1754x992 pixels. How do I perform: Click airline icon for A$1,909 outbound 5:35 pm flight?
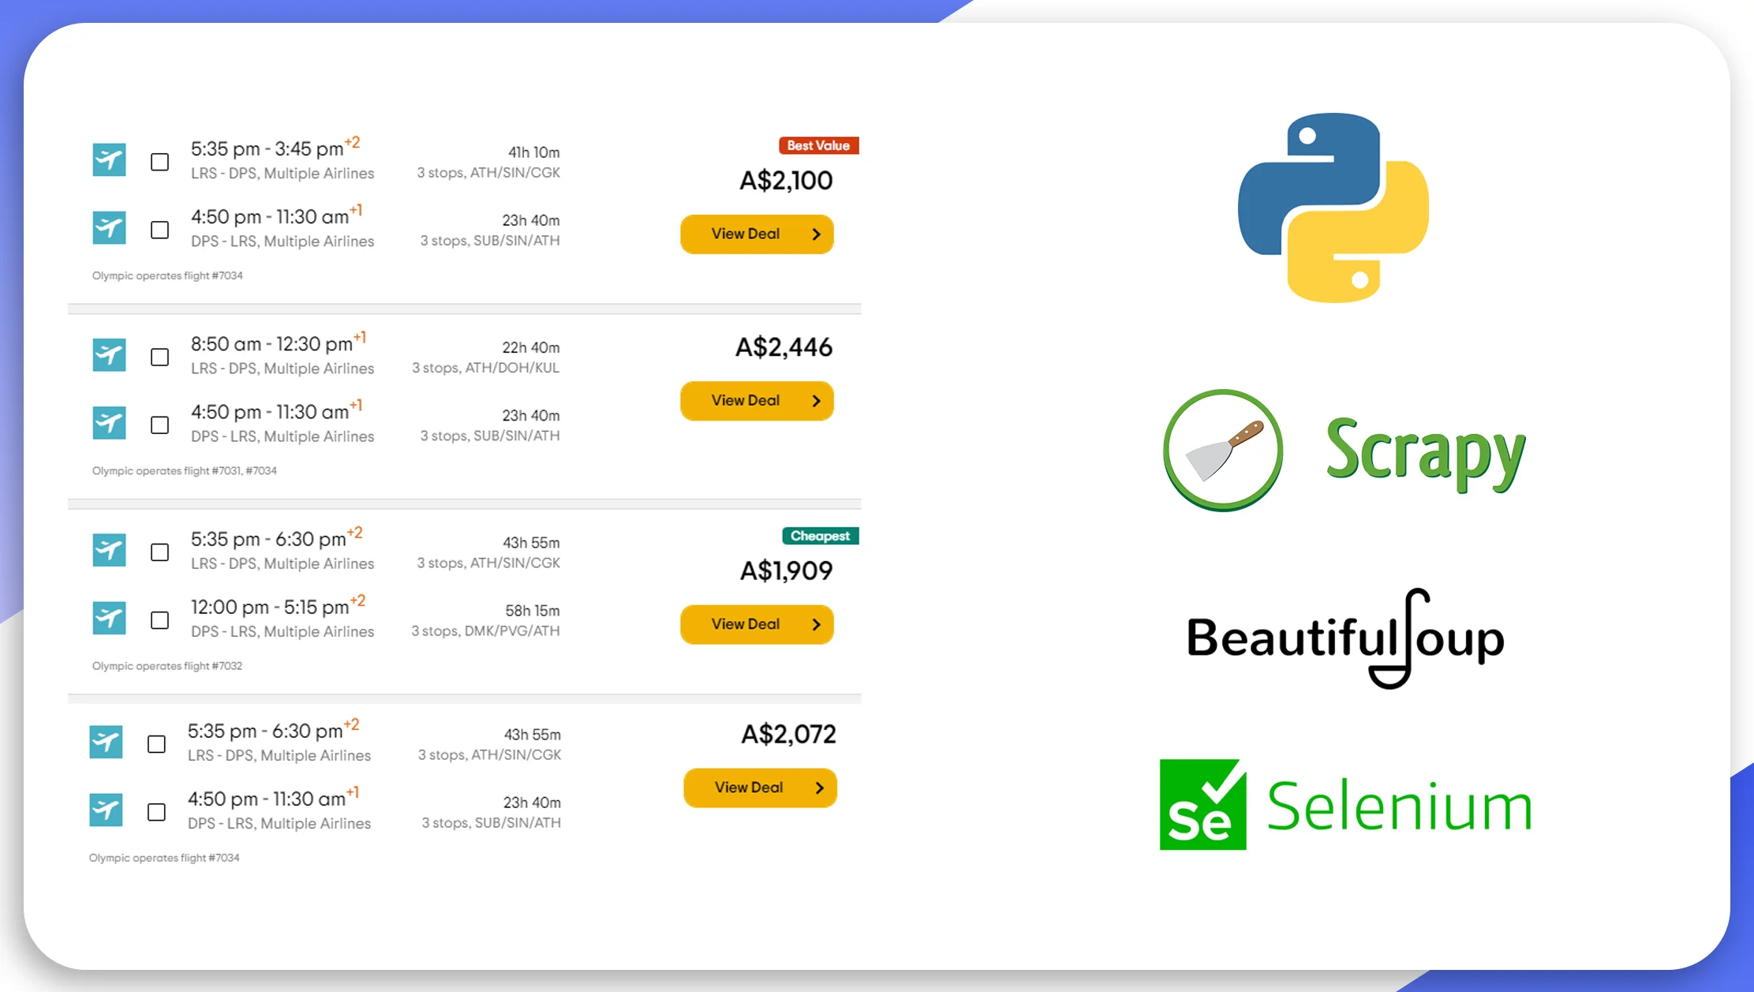pyautogui.click(x=109, y=550)
